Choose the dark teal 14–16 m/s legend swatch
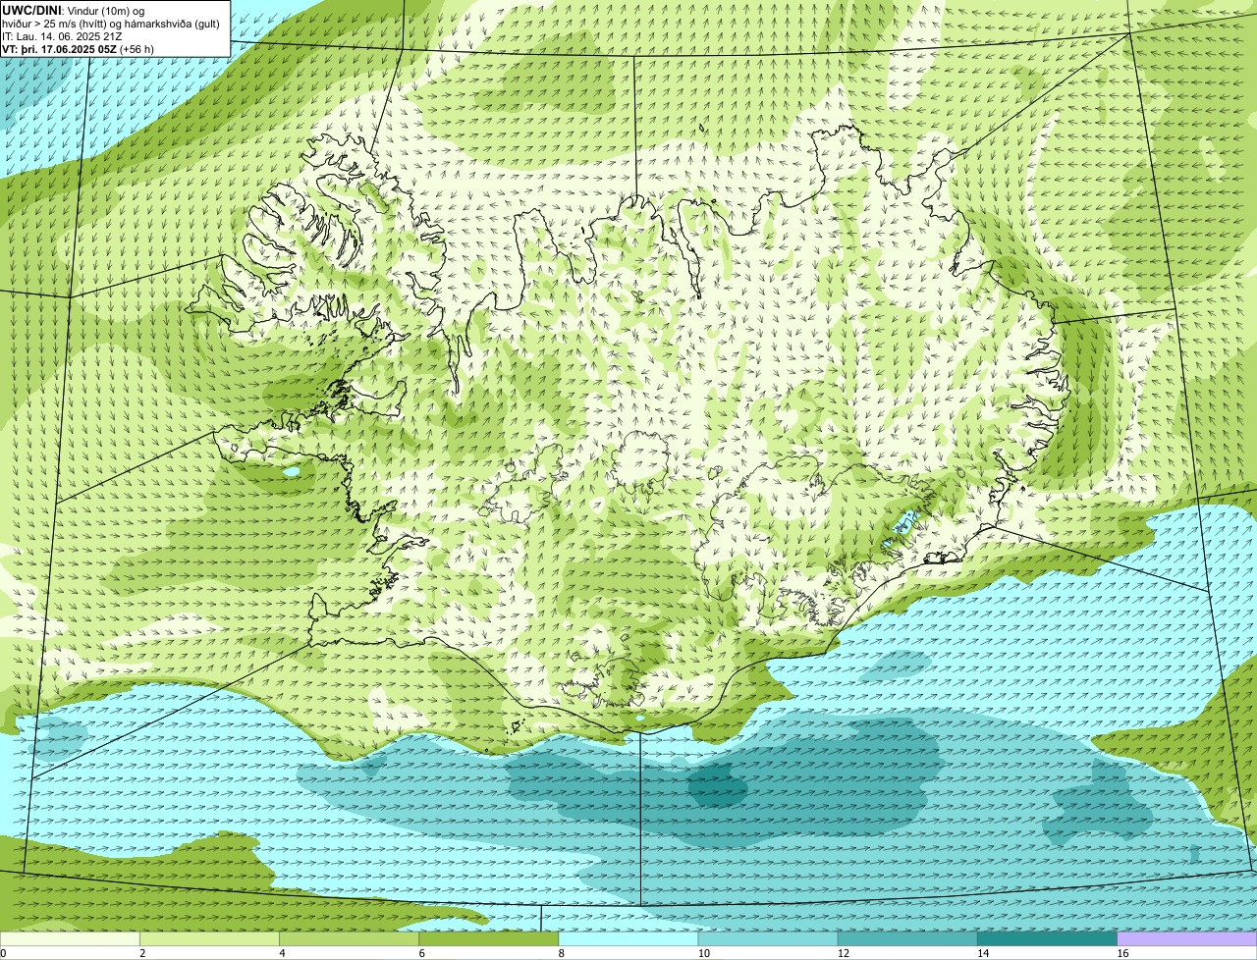Viewport: 1257px width, 960px height. click(1048, 938)
